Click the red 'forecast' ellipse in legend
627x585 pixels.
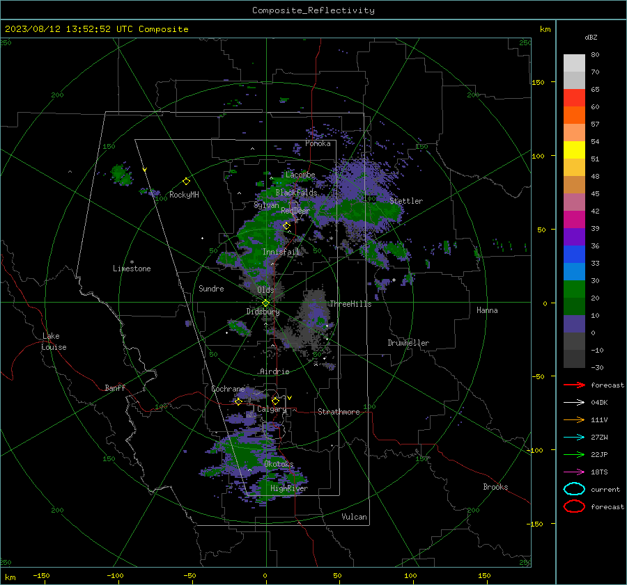pos(574,506)
